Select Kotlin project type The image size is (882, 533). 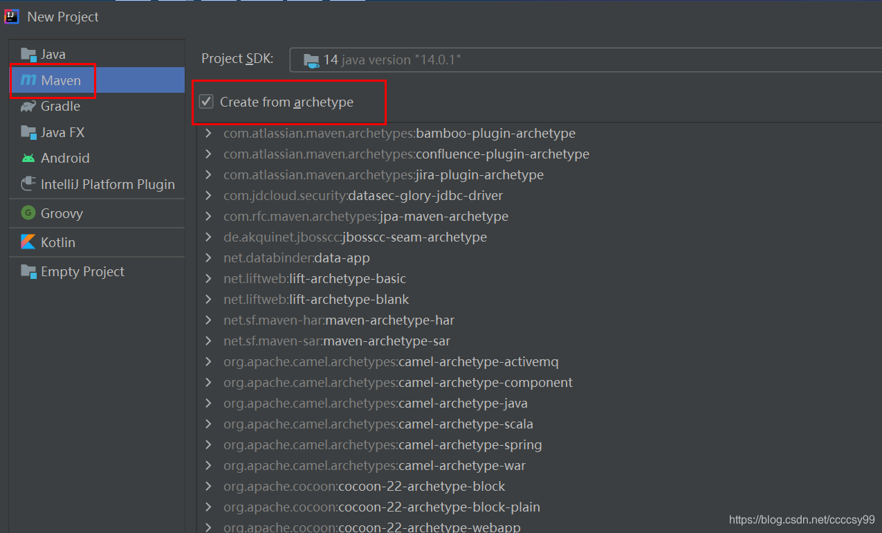pos(97,242)
